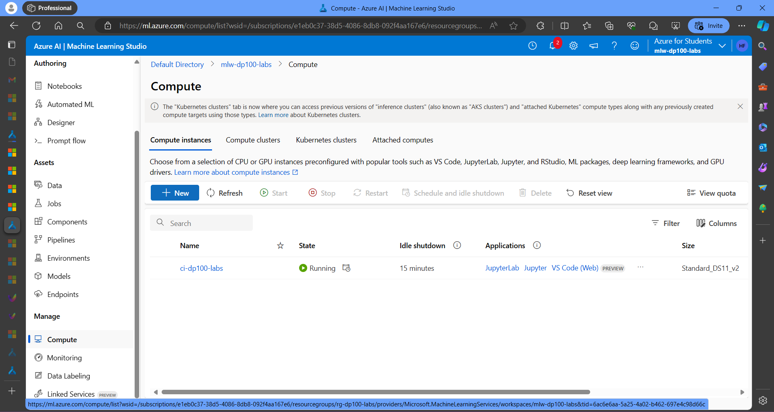Screen dimensions: 774x412
Task: Click the Invite button in browser toolbar
Action: 709,26
